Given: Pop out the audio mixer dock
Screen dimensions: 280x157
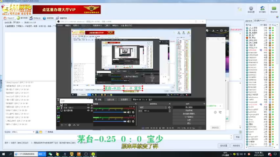Looking at the screenshot, I should click(136, 104).
